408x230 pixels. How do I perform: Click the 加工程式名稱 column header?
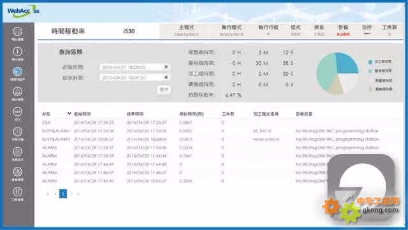pyautogui.click(x=266, y=114)
